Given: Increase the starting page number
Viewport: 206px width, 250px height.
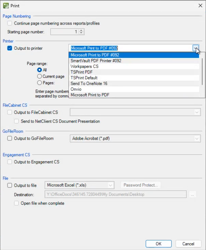Looking at the screenshot, I should (x=81, y=30).
